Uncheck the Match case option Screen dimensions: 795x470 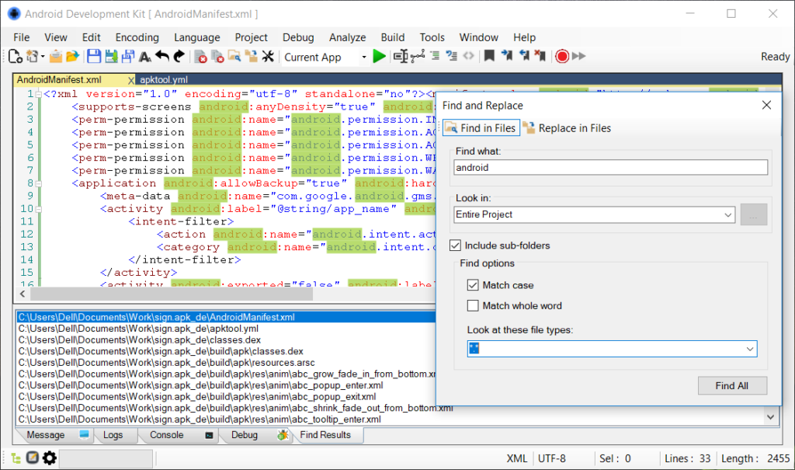(473, 285)
